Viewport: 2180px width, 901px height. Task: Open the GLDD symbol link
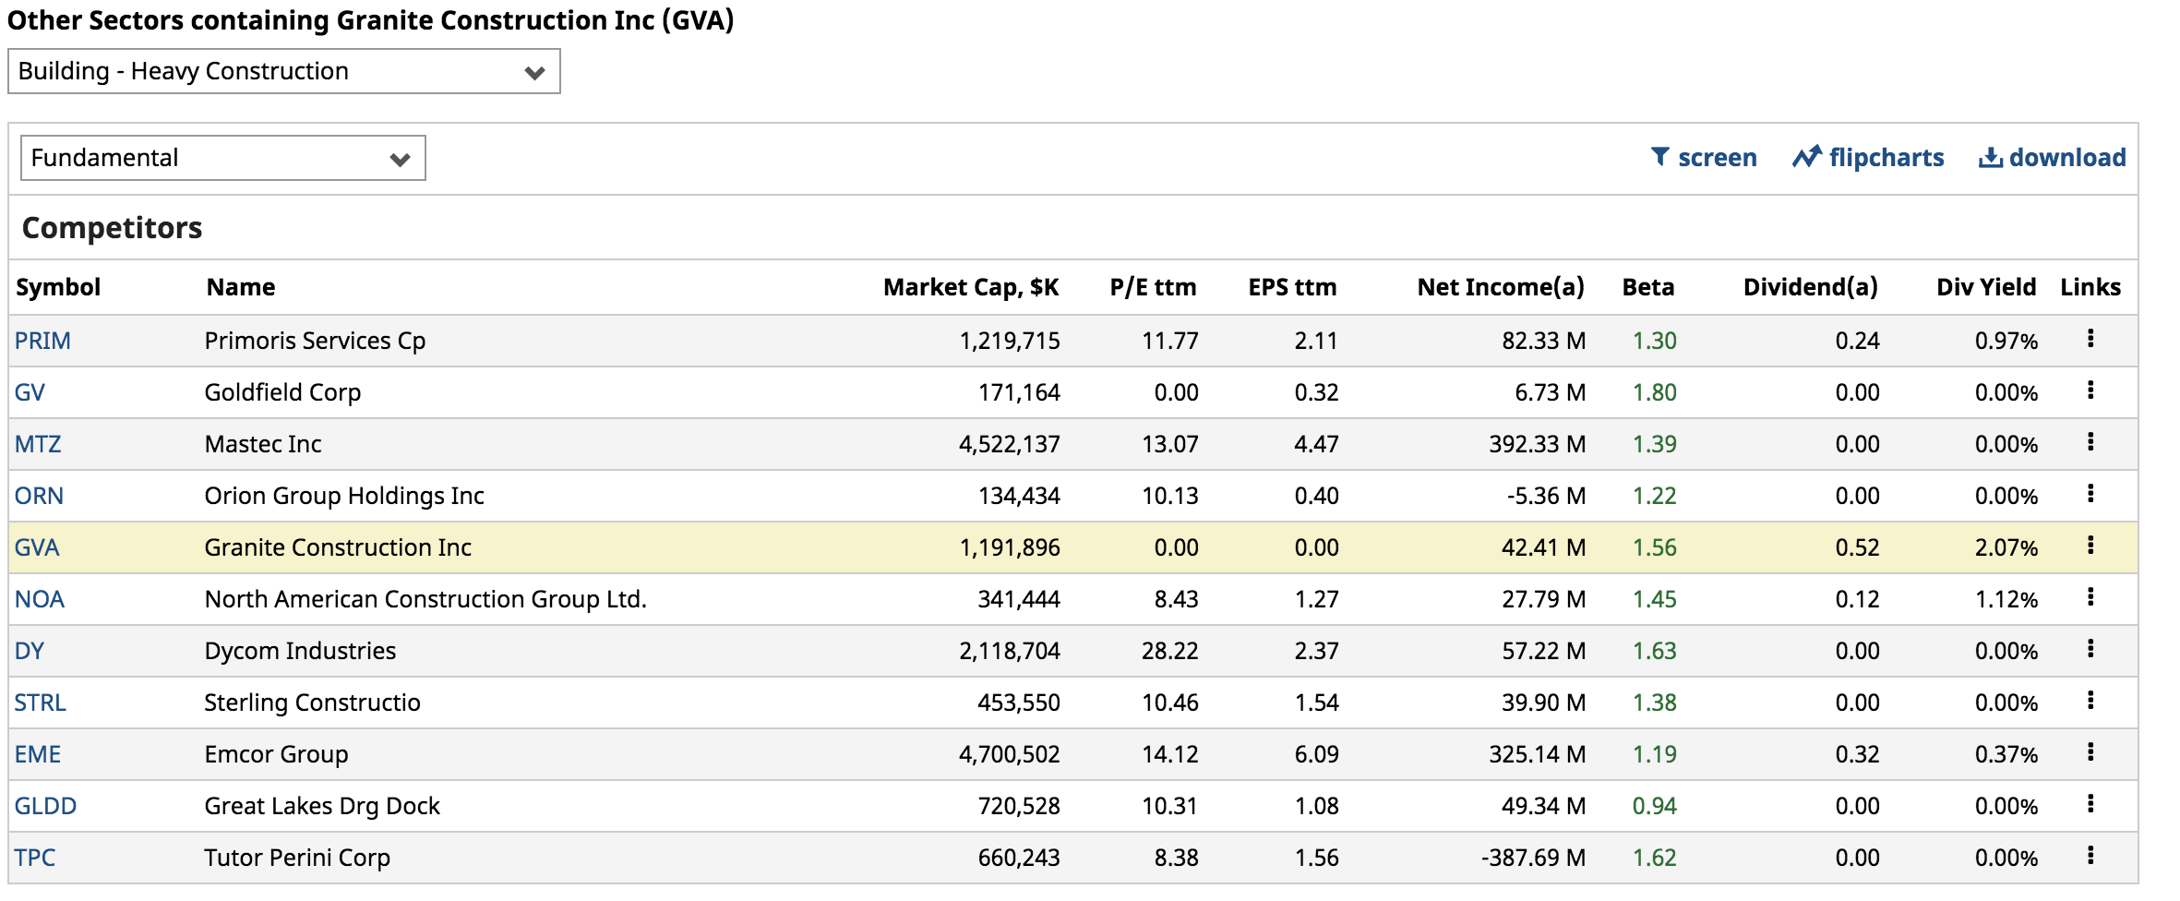[45, 806]
